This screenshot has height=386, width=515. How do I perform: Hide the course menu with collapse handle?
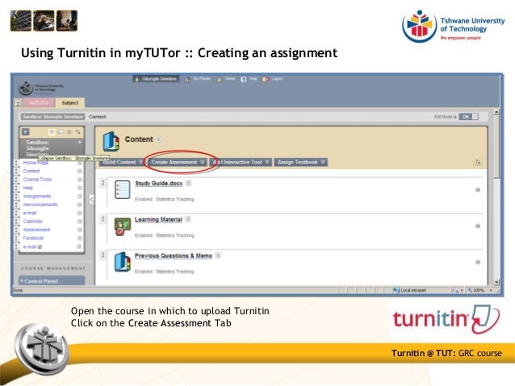pos(92,199)
